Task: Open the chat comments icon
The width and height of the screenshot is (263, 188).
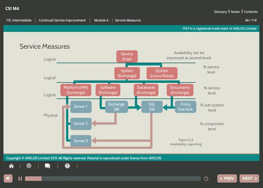Action: 47,166
